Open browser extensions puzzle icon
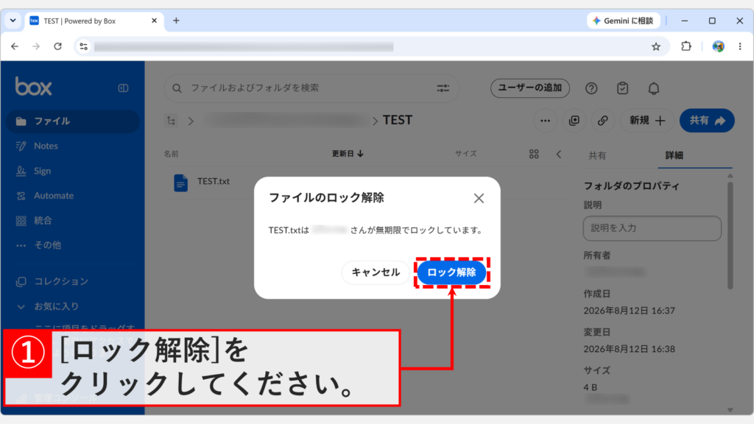 [686, 46]
